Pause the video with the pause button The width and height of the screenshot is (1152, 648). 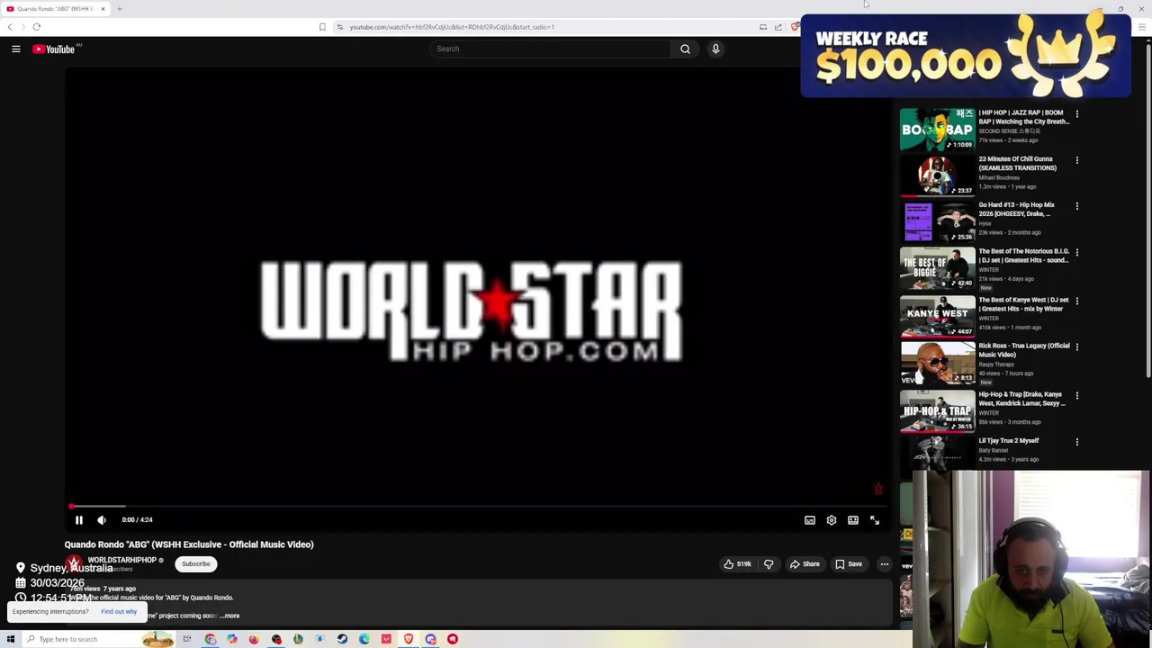pos(79,520)
